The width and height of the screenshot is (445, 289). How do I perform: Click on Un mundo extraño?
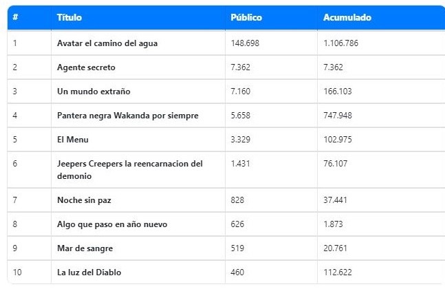point(94,92)
